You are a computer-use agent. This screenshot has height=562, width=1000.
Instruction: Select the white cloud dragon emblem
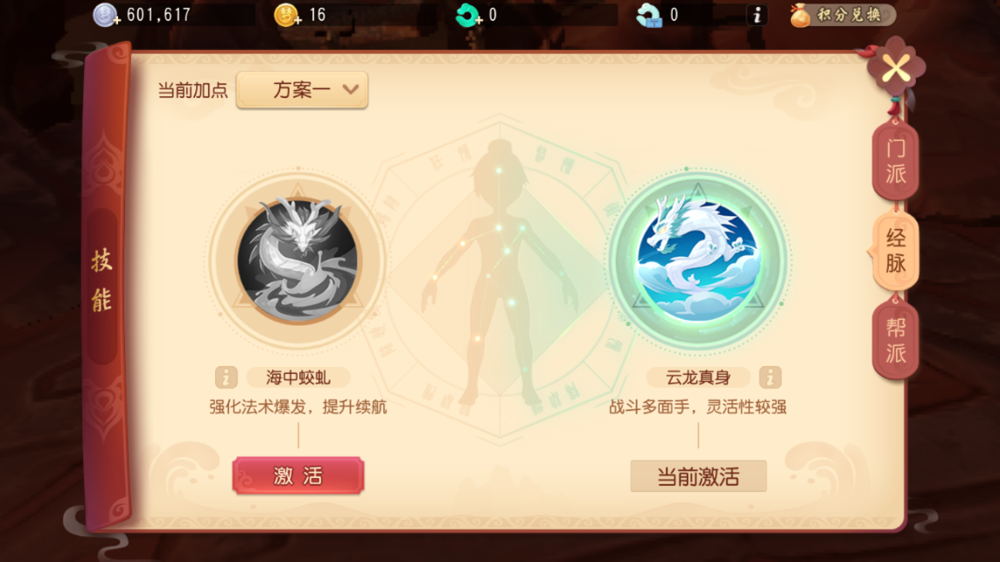point(697,260)
